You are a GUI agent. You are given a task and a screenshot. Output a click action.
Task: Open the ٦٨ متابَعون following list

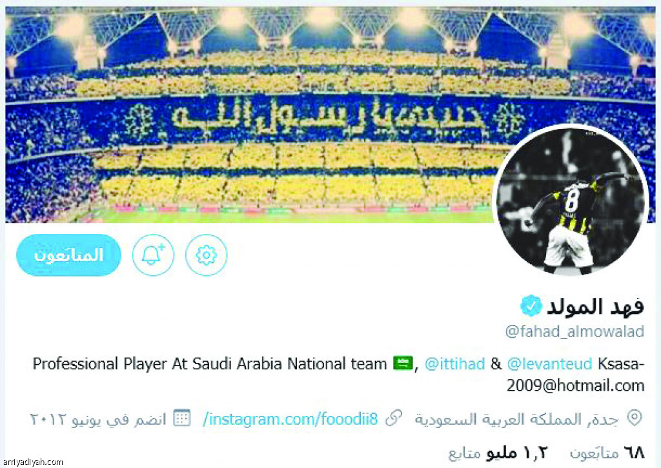click(607, 453)
